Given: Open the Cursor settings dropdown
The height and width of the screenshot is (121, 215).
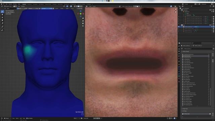Looking at the screenshot, I should (x=73, y=8).
